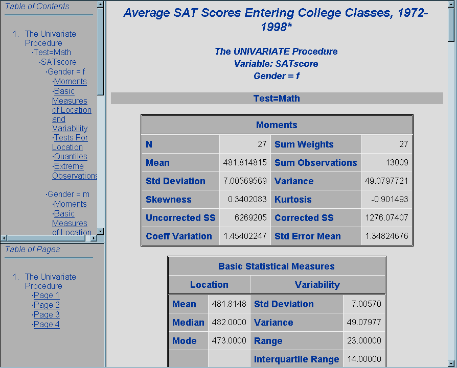Viewport: 457px width, 368px height.
Task: Click the 'Moments' table header
Action: (277, 125)
